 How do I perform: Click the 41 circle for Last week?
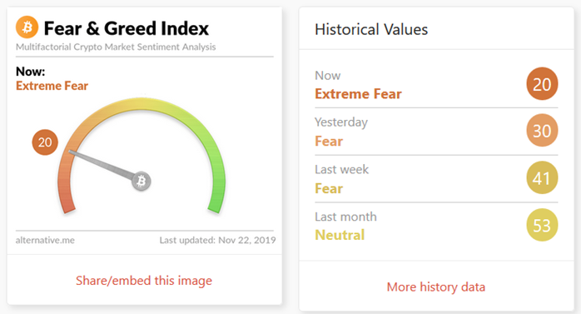(x=542, y=177)
